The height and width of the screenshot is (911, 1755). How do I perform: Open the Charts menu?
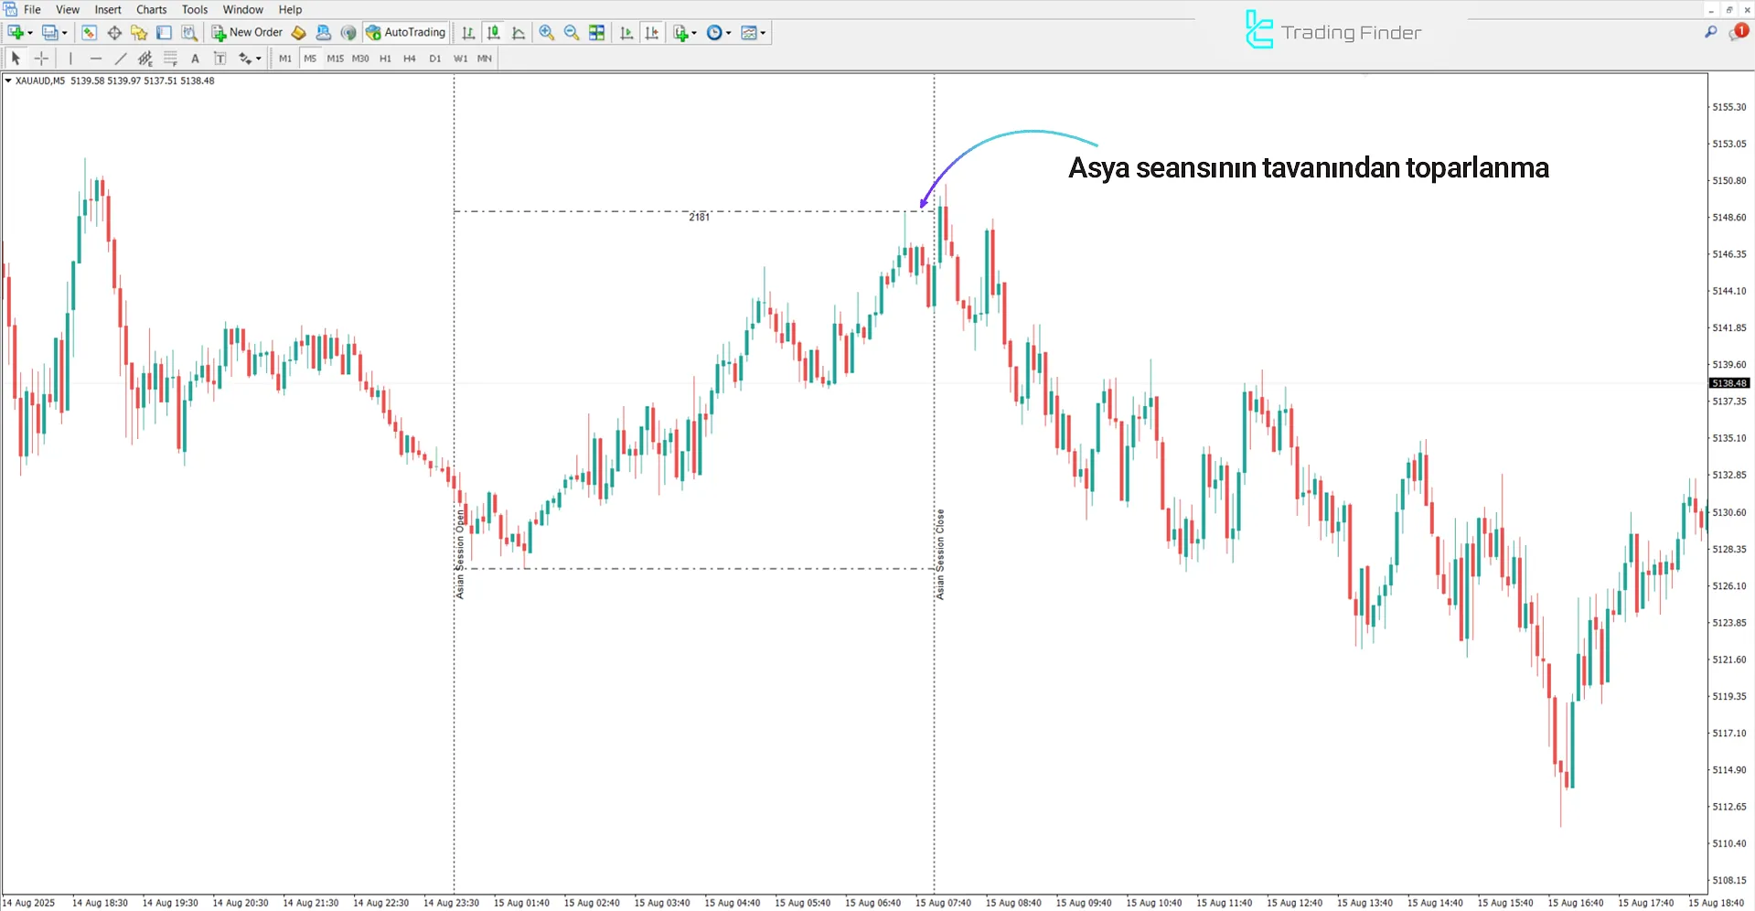click(x=151, y=10)
